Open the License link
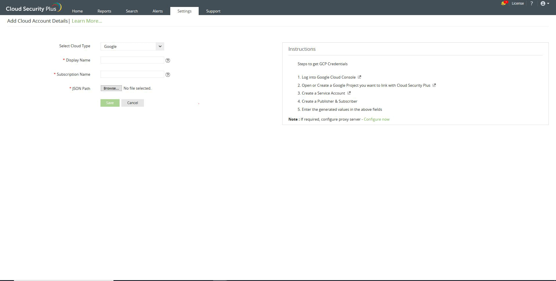 click(518, 3)
